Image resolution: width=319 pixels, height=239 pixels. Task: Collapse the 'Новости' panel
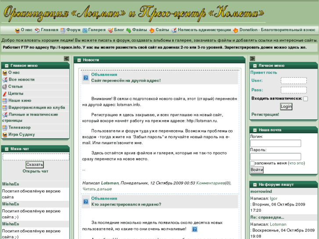pos(79,60)
